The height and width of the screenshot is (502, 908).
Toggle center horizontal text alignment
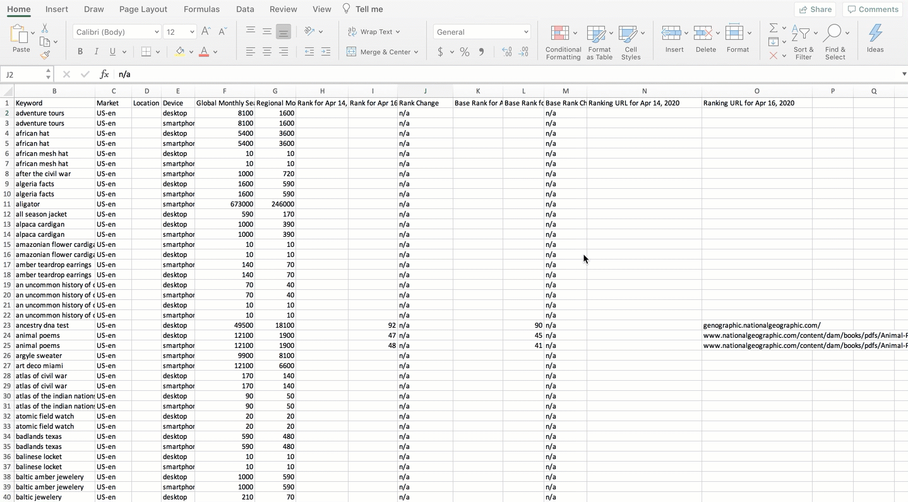tap(267, 52)
